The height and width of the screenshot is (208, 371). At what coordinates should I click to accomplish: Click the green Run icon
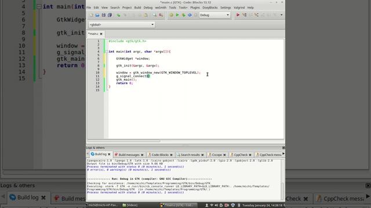coord(177,15)
